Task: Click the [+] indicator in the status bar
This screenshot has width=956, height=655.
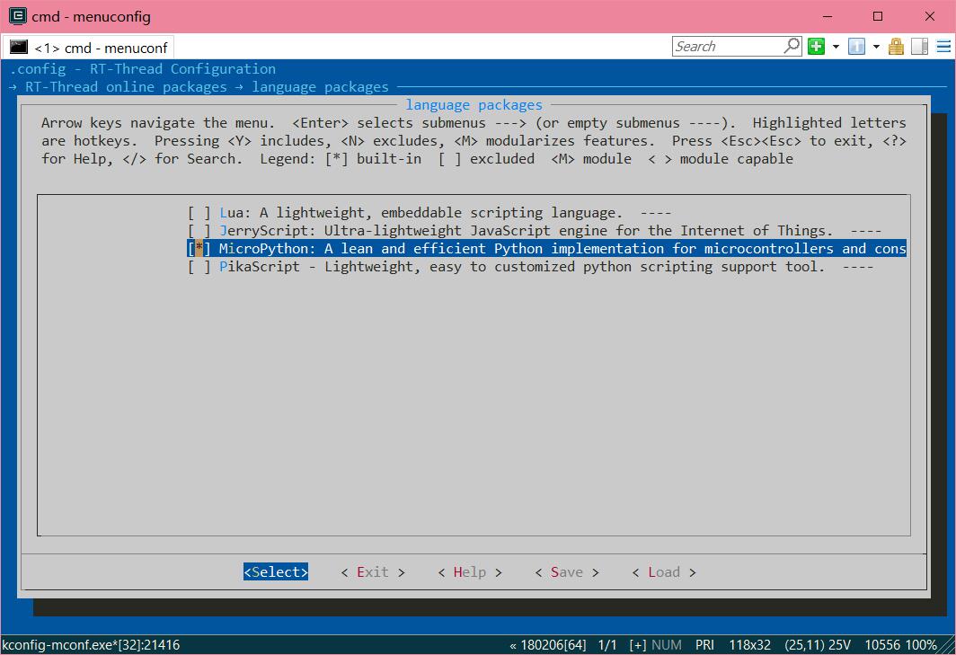Action: 637,645
